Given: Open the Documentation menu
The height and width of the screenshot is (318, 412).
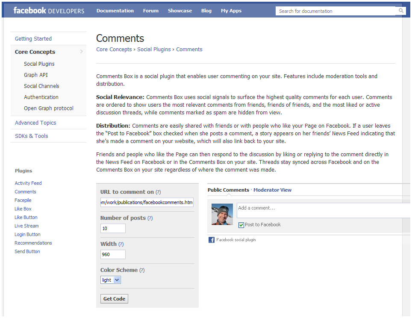Looking at the screenshot, I should coord(115,11).
